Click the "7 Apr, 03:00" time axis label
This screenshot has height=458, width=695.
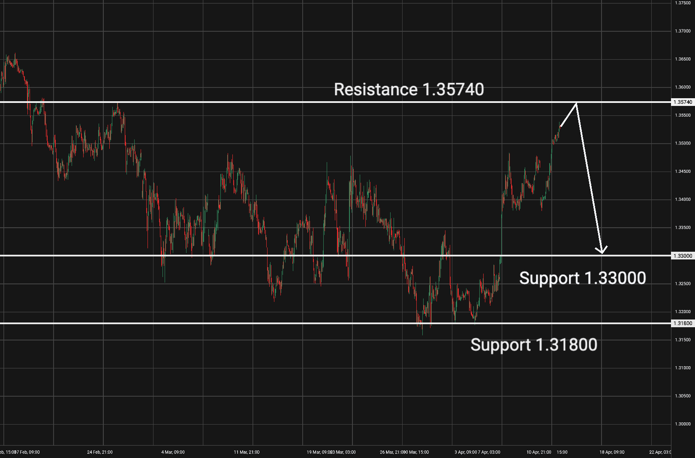coord(489,452)
